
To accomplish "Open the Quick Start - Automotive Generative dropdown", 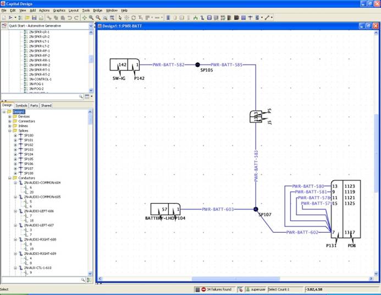I will (x=91, y=26).
